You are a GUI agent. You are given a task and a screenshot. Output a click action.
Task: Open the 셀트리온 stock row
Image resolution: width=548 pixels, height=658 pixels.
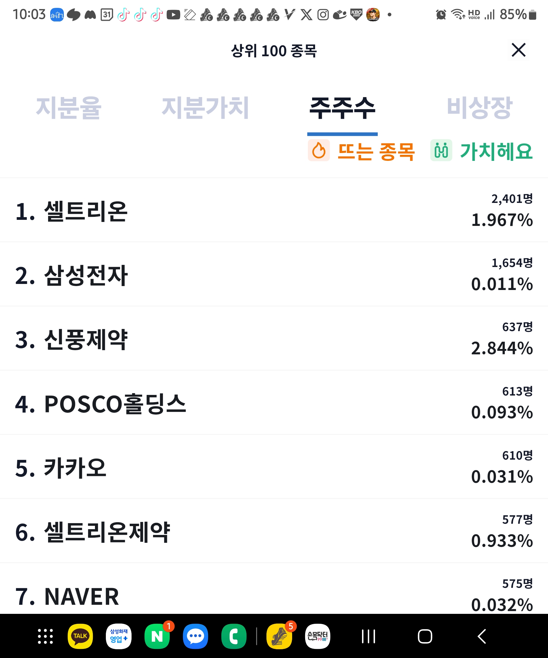point(274,210)
